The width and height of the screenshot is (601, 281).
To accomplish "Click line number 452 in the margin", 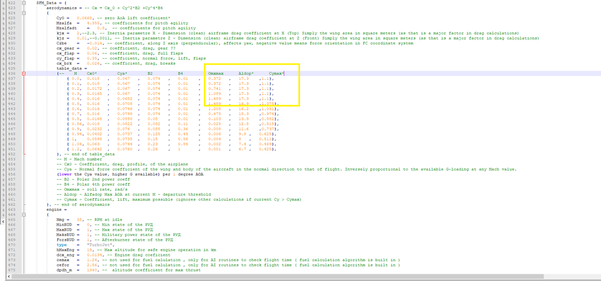I will (x=11, y=154).
